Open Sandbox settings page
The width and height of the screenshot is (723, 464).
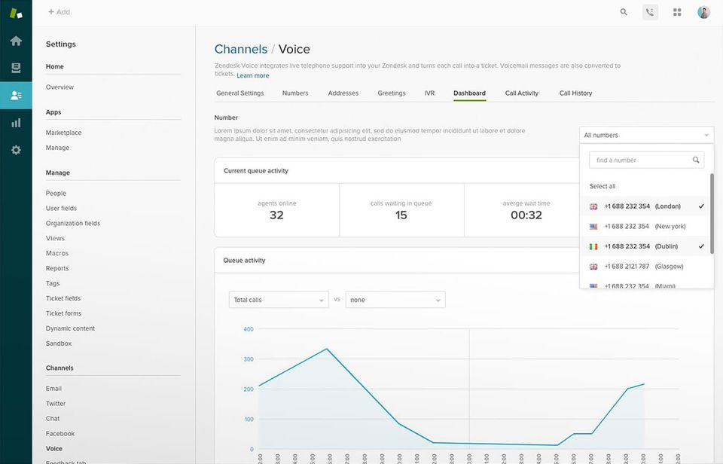tap(59, 343)
